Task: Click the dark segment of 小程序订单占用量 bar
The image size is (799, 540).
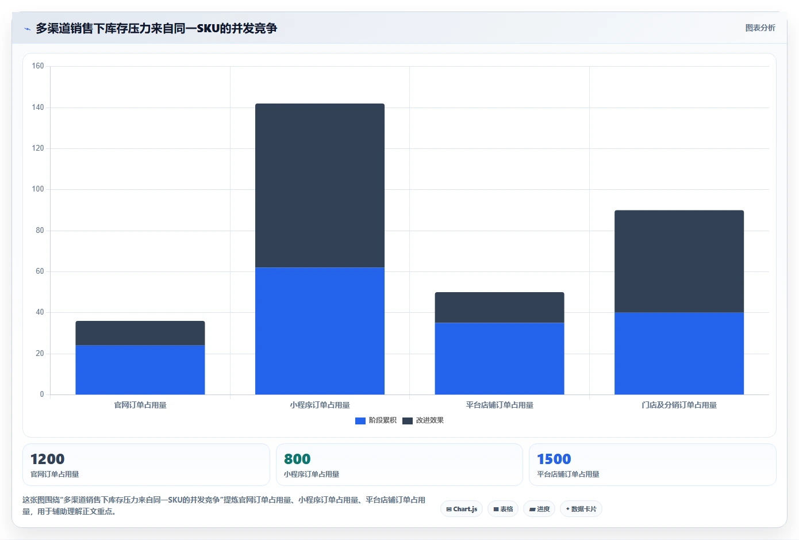Action: 320,186
